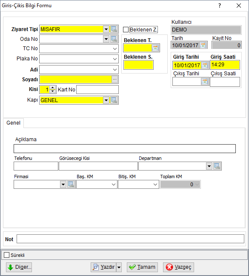Expand the Ziyaret Tipi dropdown
The height and width of the screenshot is (276, 249).
click(106, 29)
